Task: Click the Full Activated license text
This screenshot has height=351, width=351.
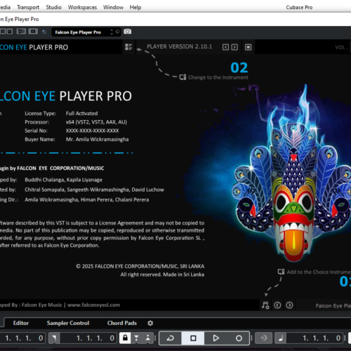Action: point(81,113)
